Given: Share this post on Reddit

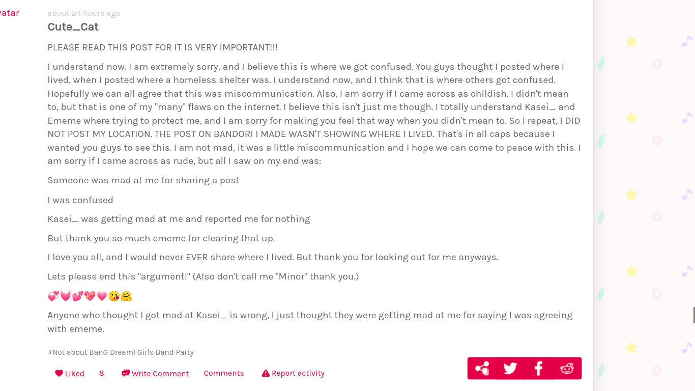Looking at the screenshot, I should point(567,368).
